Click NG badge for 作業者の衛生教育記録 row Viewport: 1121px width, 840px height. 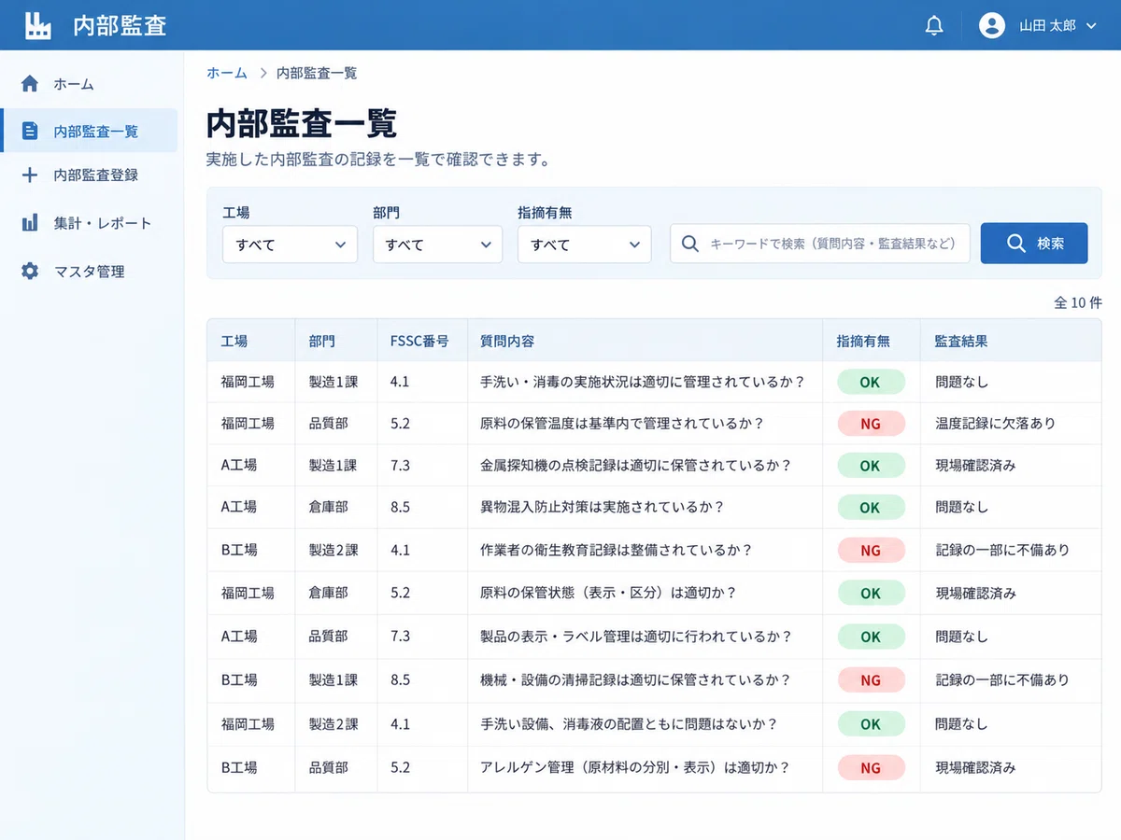click(x=871, y=550)
